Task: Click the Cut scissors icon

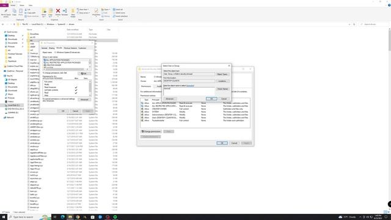Action: pyautogui.click(x=26, y=10)
